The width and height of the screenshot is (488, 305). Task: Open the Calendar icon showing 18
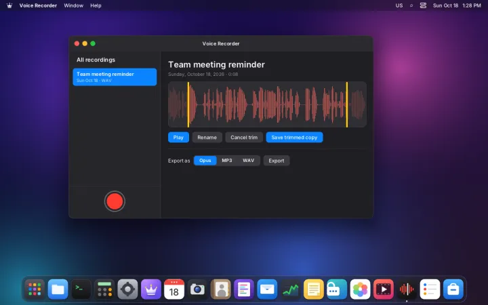(174, 289)
